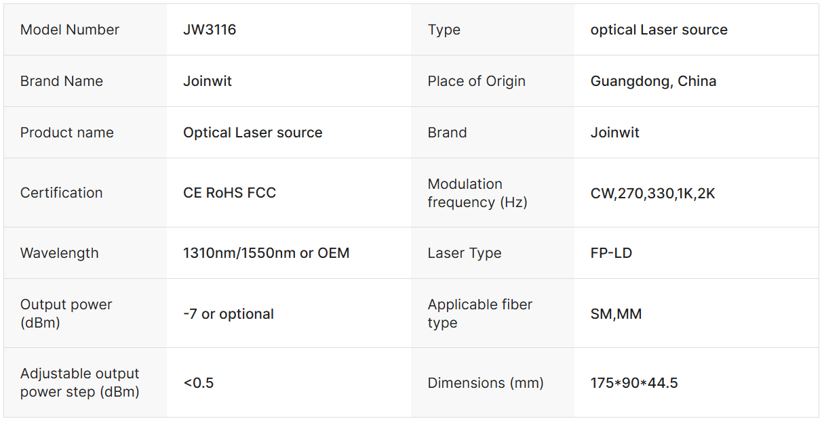Click the 1310nm/1550nm or OEM value
The image size is (822, 421).
tap(266, 253)
